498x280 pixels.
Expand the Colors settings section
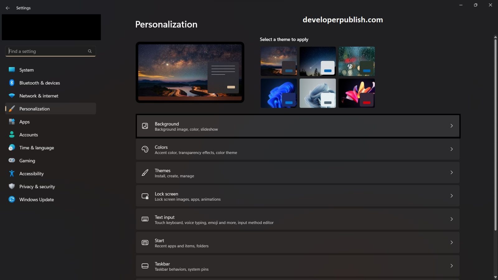point(297,149)
